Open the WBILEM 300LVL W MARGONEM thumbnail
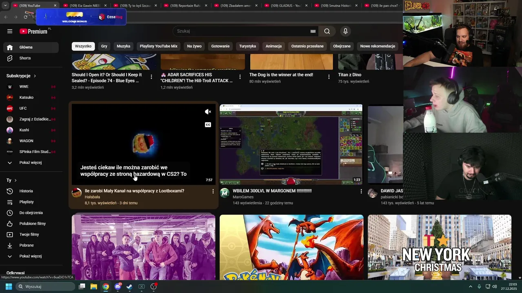Screen dimensions: 522x293 tap(291, 144)
